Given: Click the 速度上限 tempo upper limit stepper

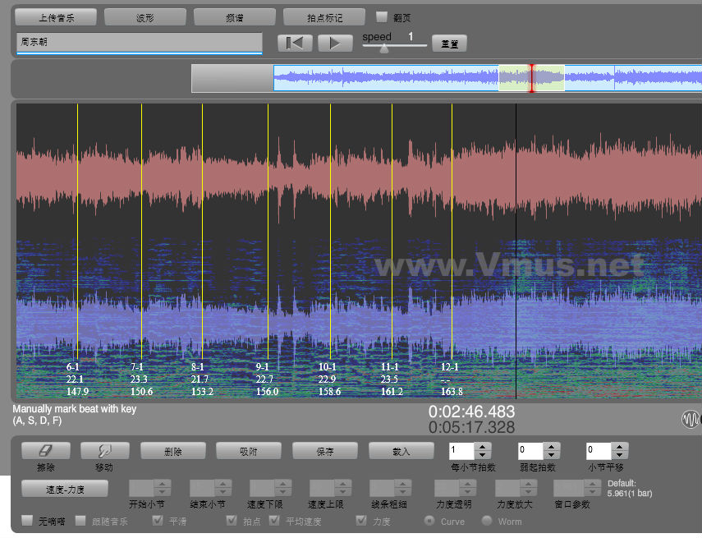Looking at the screenshot, I should [x=330, y=488].
